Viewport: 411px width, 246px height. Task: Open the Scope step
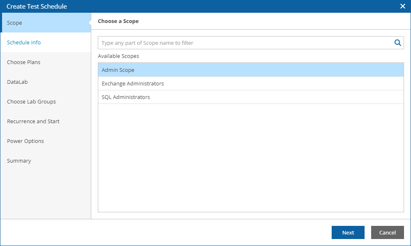pyautogui.click(x=15, y=23)
